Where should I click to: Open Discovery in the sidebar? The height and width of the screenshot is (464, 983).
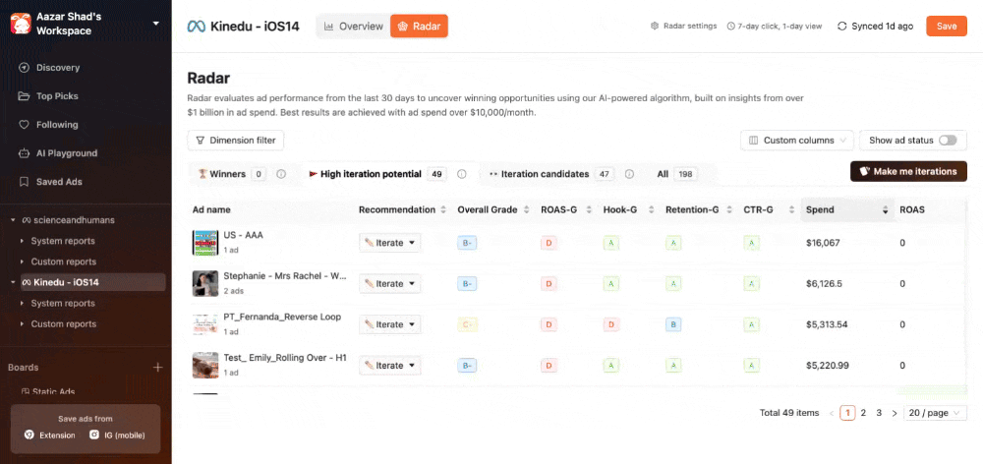(58, 68)
